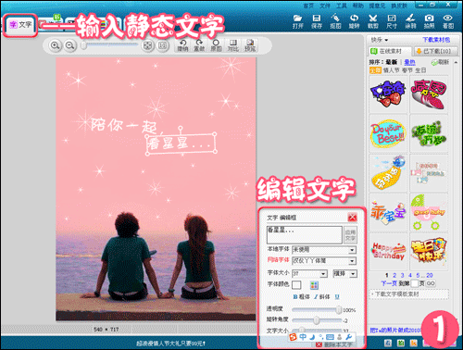This screenshot has height=350, width=463.
Task: Open a picture with the 打开 icon
Action: point(297,21)
